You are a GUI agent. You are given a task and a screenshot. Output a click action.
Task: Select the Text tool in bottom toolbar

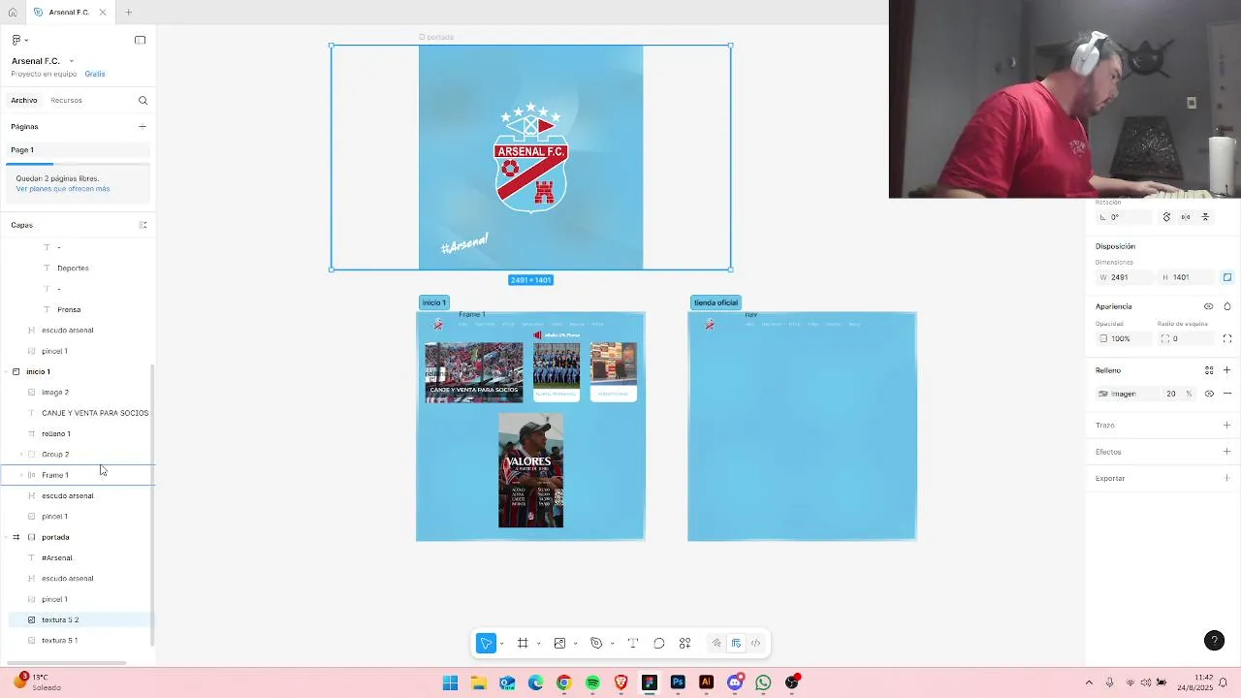[633, 644]
